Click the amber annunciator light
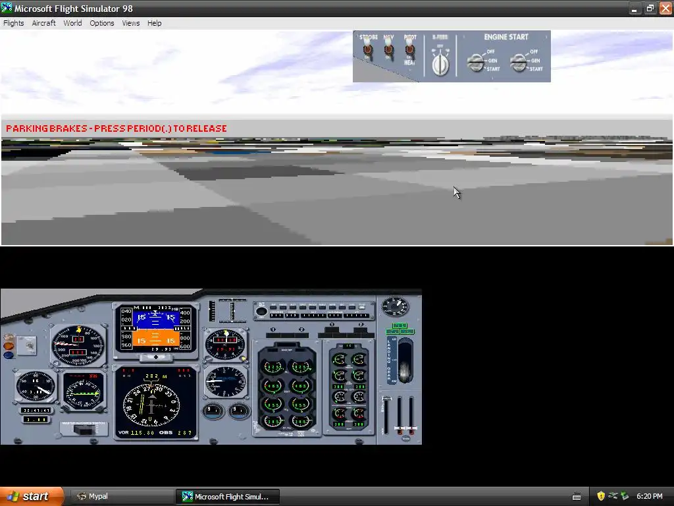 point(9,345)
